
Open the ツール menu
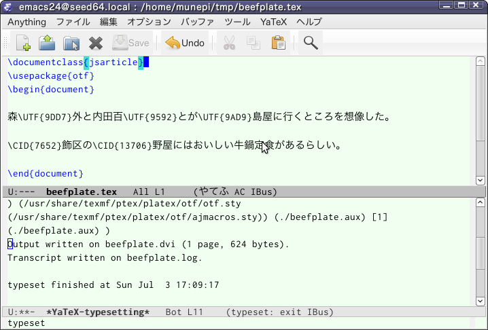pyautogui.click(x=237, y=22)
